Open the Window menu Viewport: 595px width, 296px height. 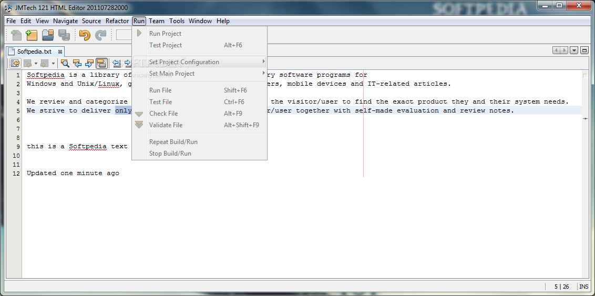pos(200,21)
